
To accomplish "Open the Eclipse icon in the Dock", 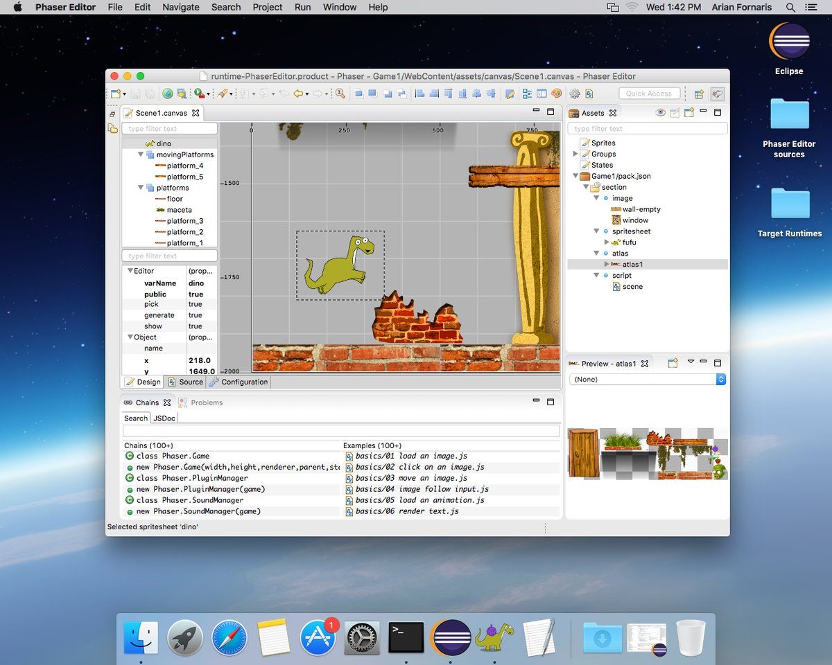I will pos(451,637).
